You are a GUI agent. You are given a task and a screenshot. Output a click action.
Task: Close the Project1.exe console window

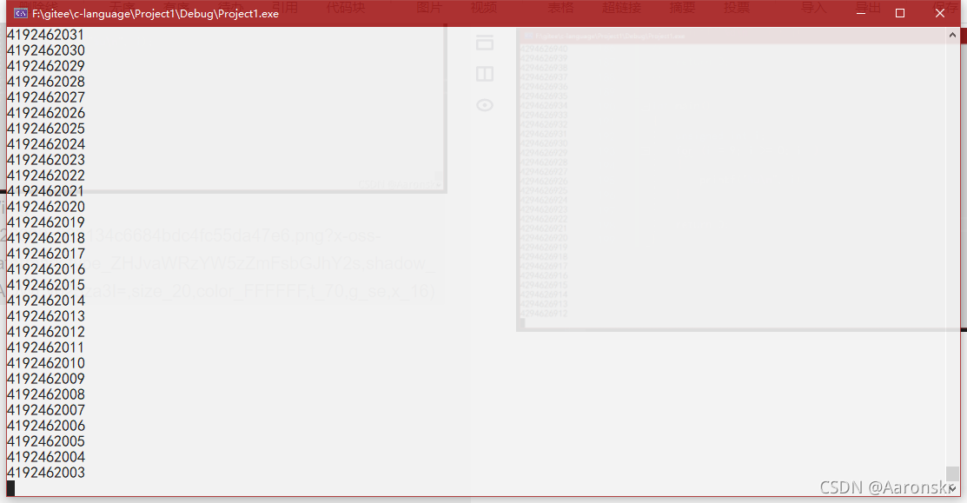click(x=940, y=13)
